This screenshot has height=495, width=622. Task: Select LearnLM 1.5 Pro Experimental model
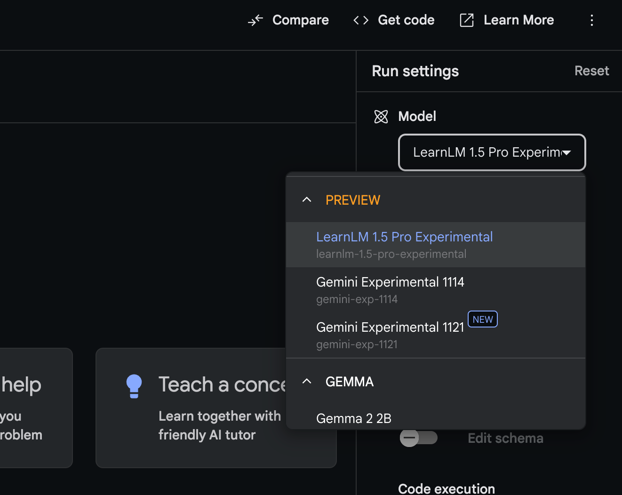click(436, 245)
